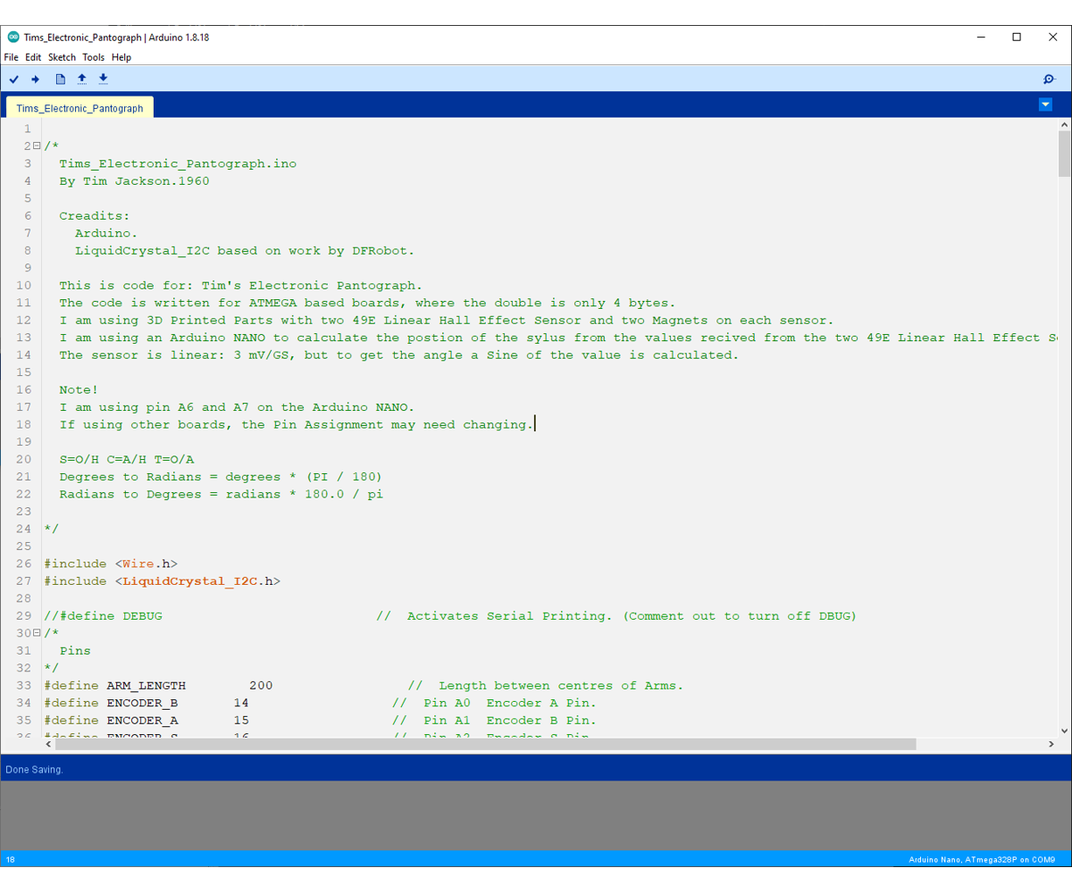Collapse the comment block at line 2
The height and width of the screenshot is (893, 1072).
[x=37, y=146]
